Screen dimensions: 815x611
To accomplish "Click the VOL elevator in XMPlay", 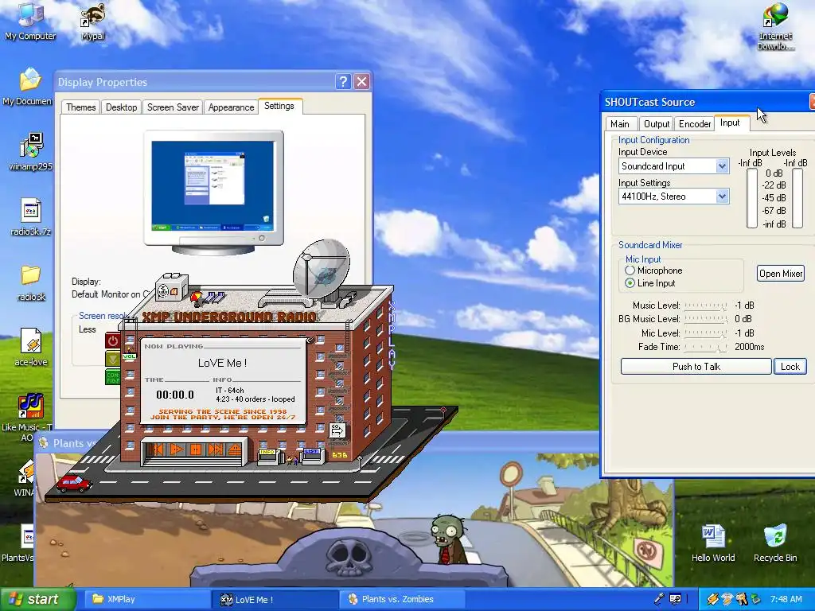I will 129,356.
